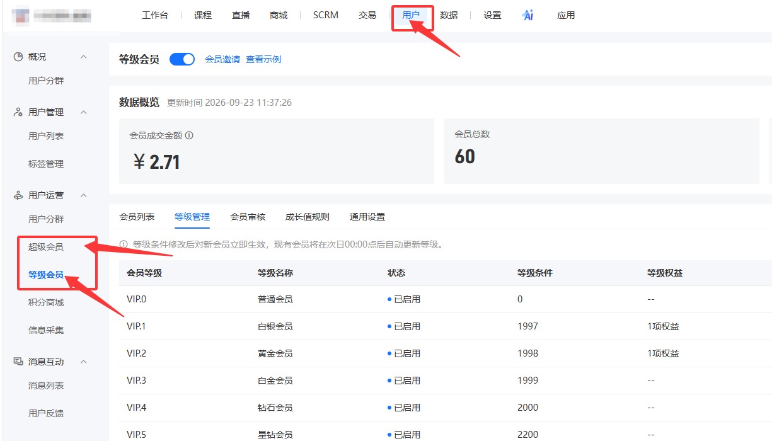Click the info icon before the 等级条件 notice

pos(124,244)
